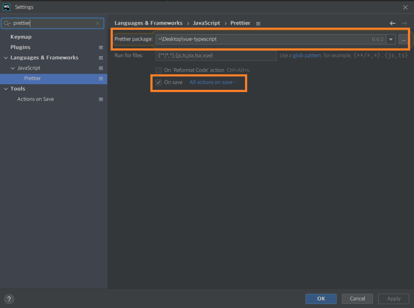Image resolution: width=414 pixels, height=308 pixels.
Task: Click the 0.0.2 version text
Action: [378, 40]
